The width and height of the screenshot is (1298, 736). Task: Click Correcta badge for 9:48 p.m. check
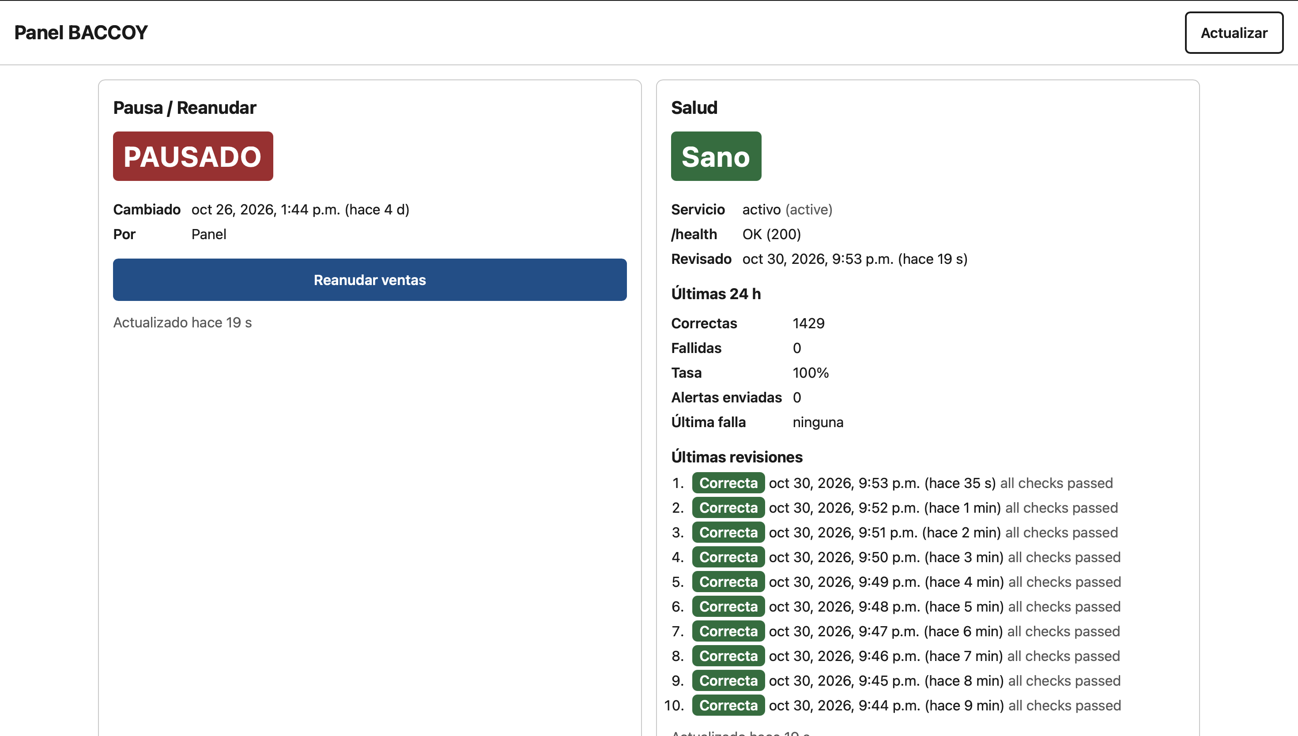coord(728,607)
